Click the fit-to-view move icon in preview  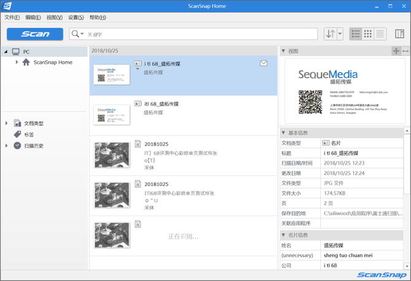pyautogui.click(x=396, y=51)
